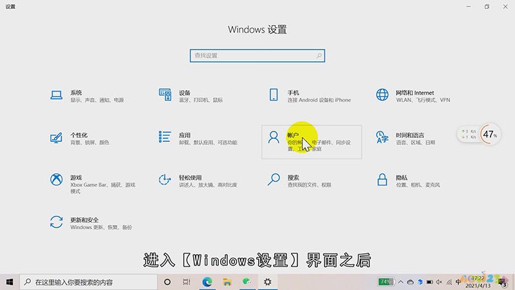Click inside the 查找设置 search field
The height and width of the screenshot is (290, 515).
[257, 55]
